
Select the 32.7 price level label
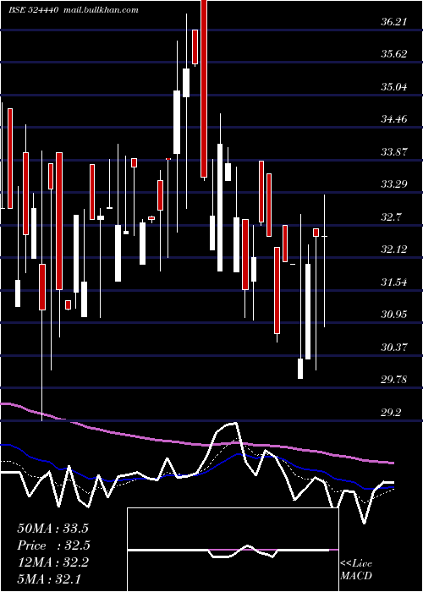[391, 217]
